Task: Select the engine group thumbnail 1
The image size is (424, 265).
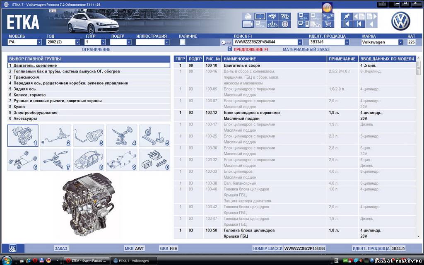Action: [23, 136]
